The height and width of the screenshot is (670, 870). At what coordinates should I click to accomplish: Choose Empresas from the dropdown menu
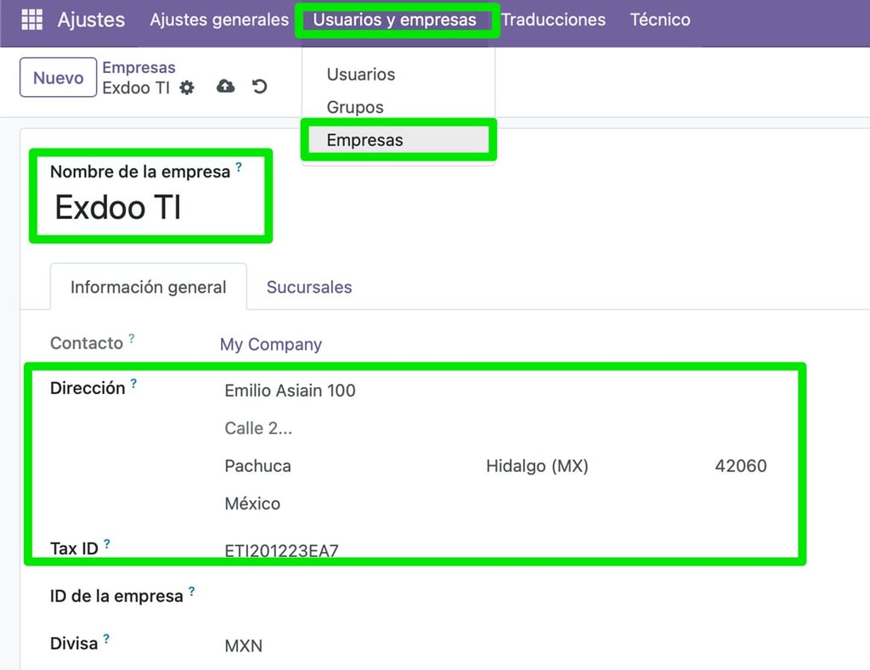point(398,140)
